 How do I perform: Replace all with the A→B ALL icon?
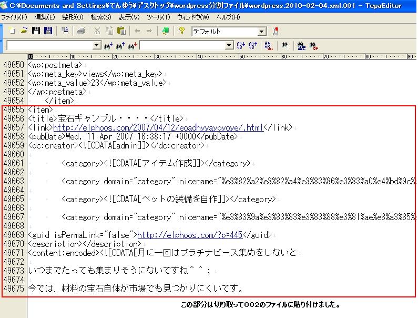pyautogui.click(x=269, y=46)
